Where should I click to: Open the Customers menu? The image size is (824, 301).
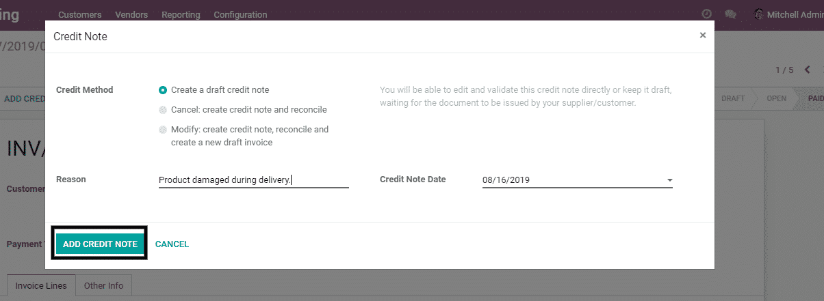coord(80,14)
